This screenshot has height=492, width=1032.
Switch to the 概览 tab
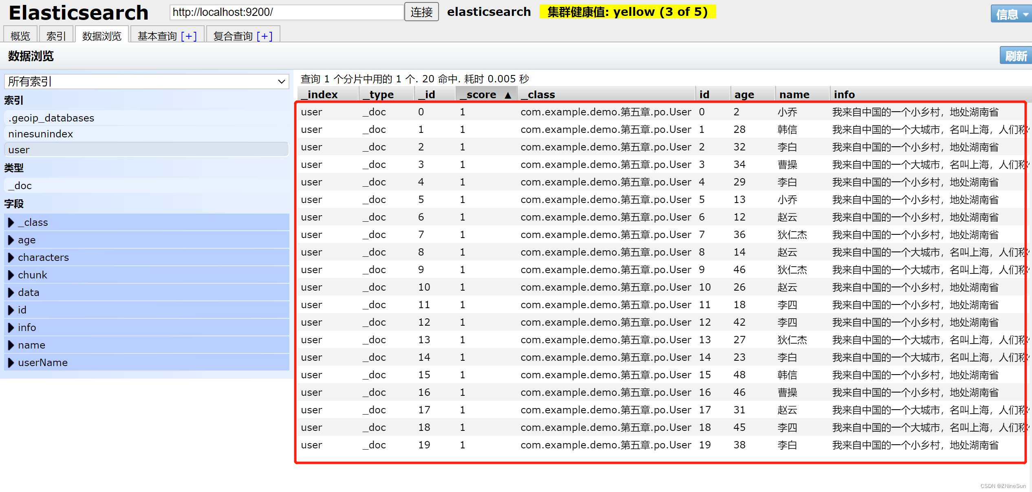[x=20, y=36]
